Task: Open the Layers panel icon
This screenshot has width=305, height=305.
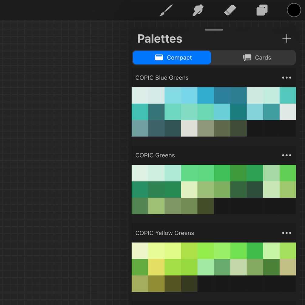Action: pos(262,10)
